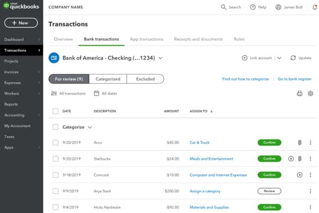Click the Link account plus icon
This screenshot has width=319, height=213.
[245, 58]
